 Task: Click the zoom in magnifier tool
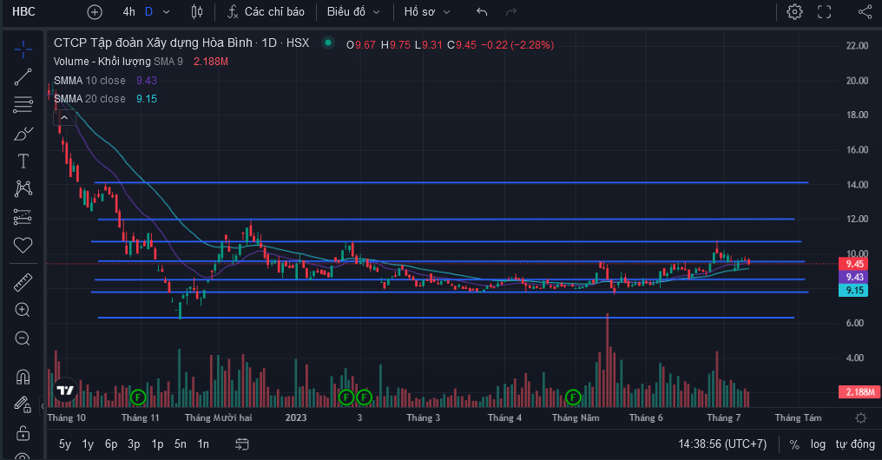point(23,310)
